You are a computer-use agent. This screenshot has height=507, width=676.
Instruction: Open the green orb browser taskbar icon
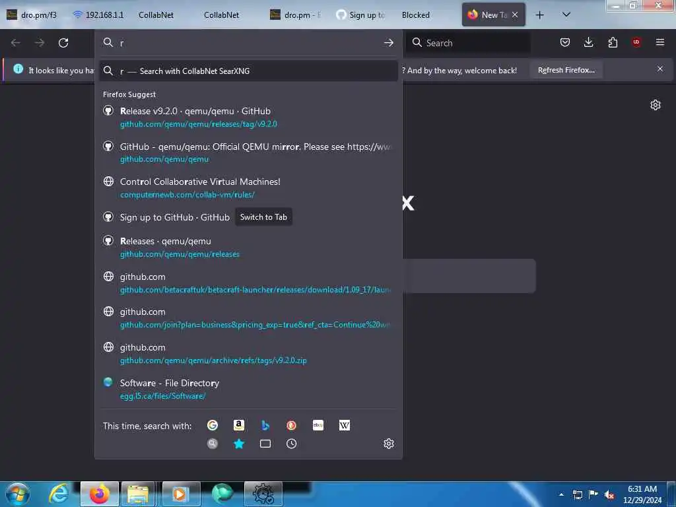(x=222, y=494)
